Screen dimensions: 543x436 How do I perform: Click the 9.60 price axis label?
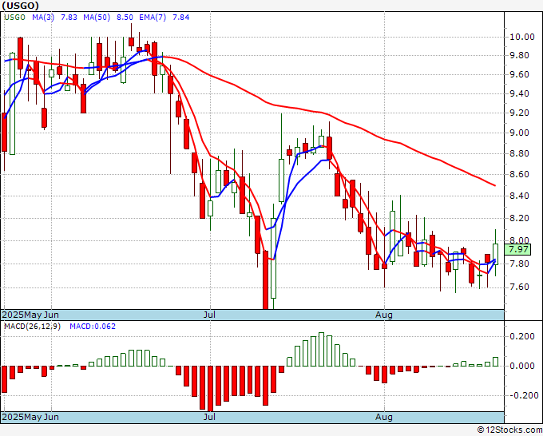518,74
